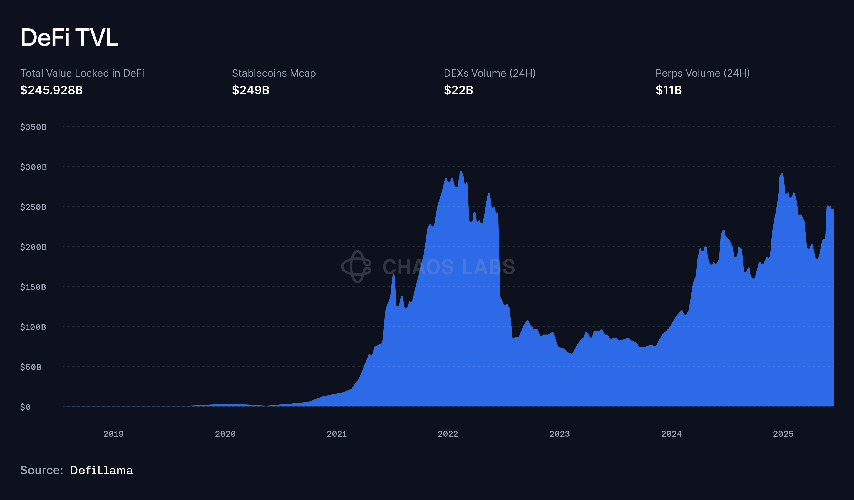Click the Chaos Labs logo icon watermark

[356, 267]
